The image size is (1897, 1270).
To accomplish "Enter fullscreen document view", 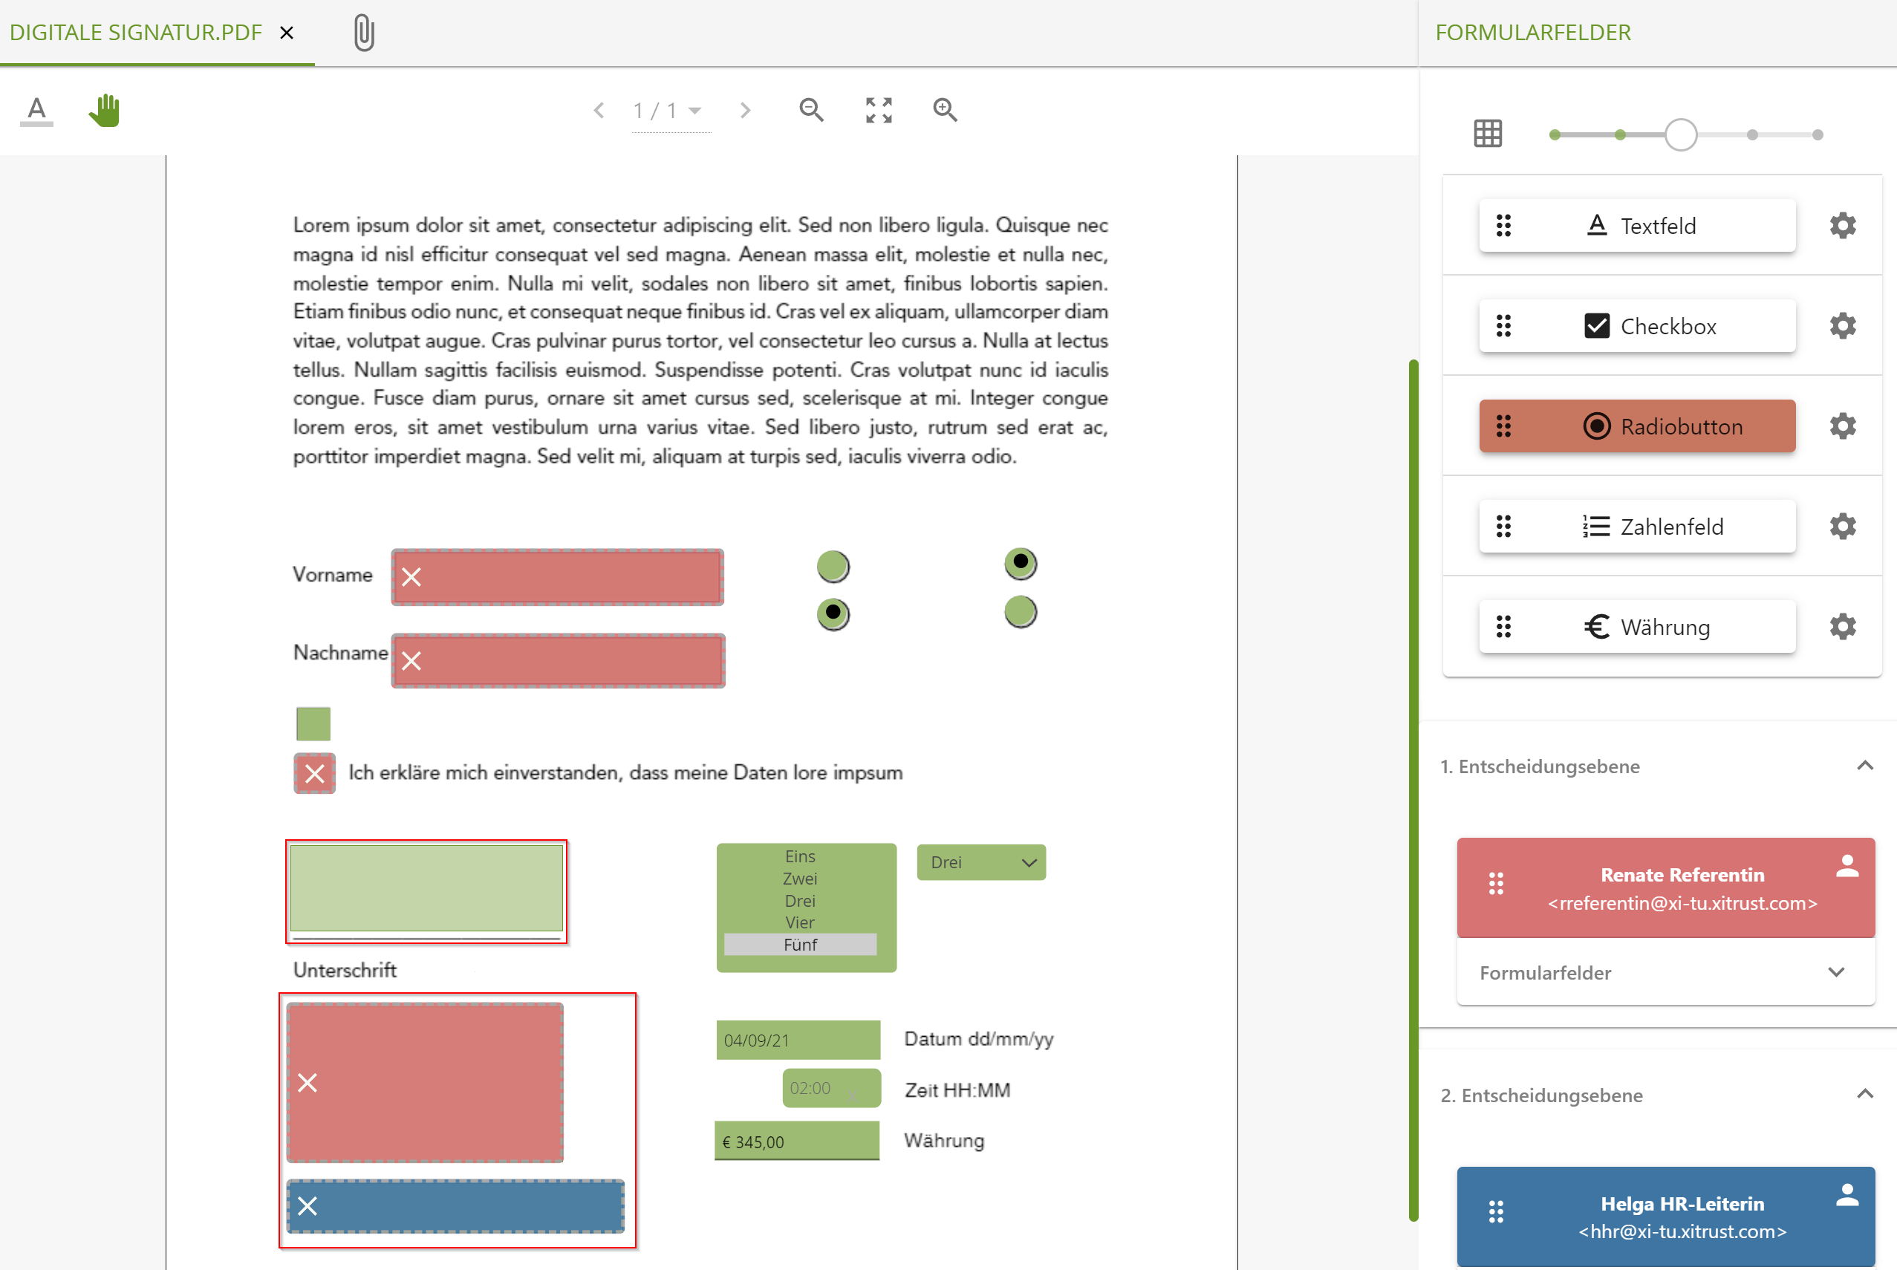I will pyautogui.click(x=878, y=110).
